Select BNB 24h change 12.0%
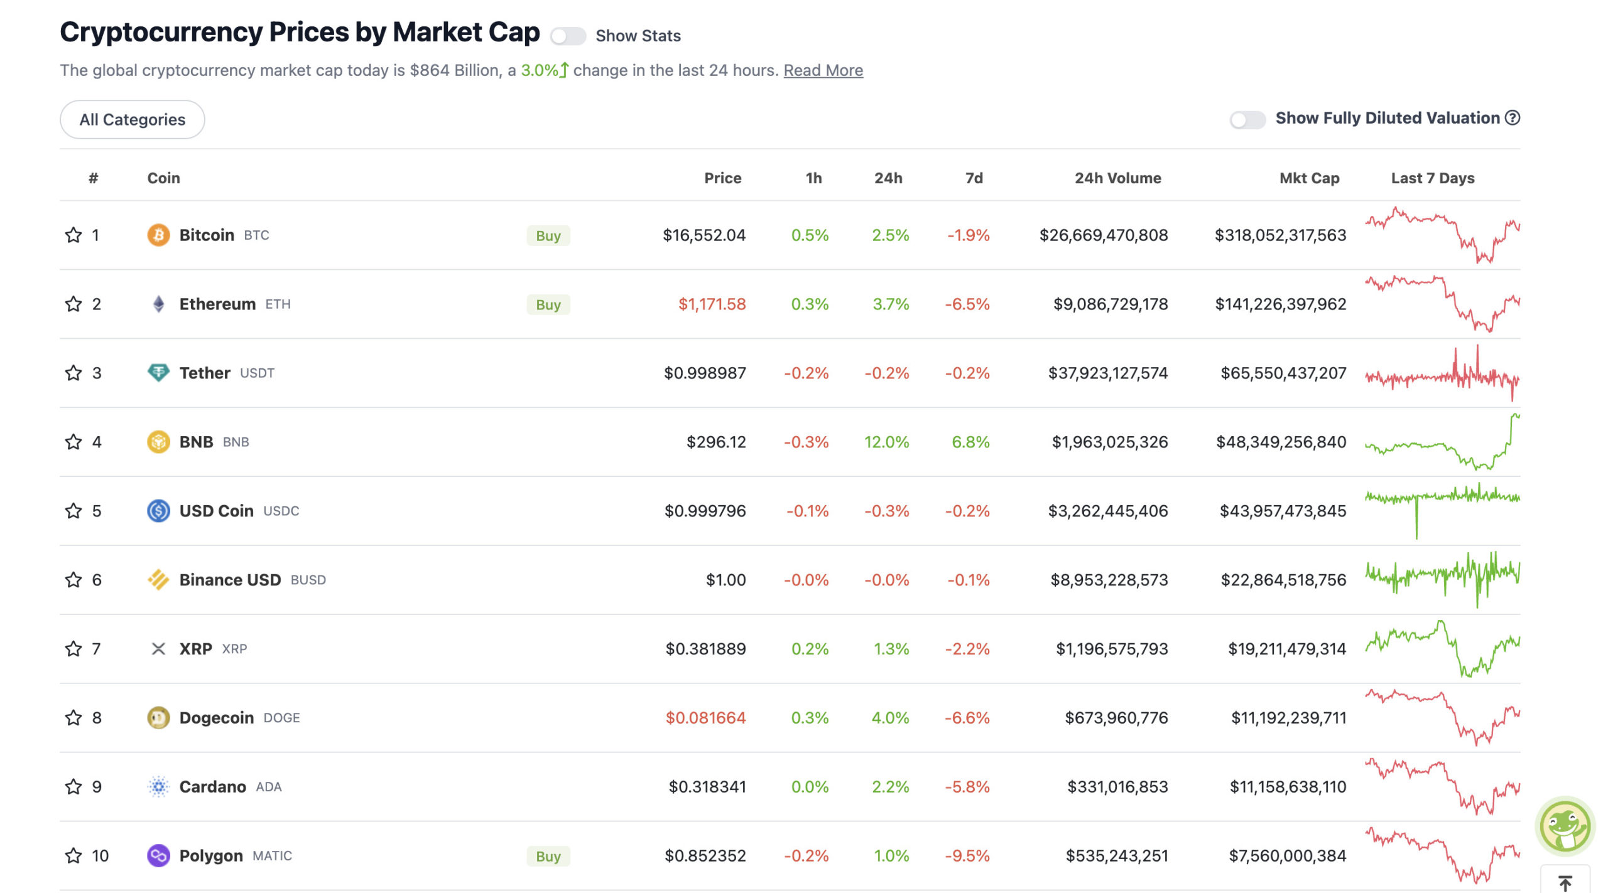 [886, 442]
